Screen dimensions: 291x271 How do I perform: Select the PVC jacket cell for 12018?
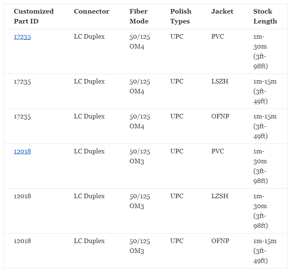(x=218, y=151)
